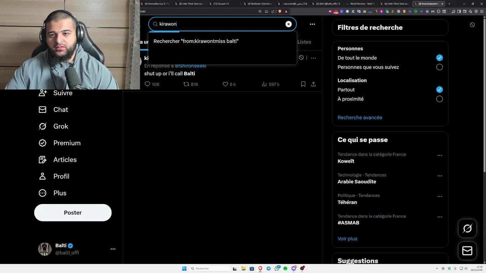The height and width of the screenshot is (273, 486).
Task: Open the @Shironeeeki mention link
Action: click(x=190, y=66)
